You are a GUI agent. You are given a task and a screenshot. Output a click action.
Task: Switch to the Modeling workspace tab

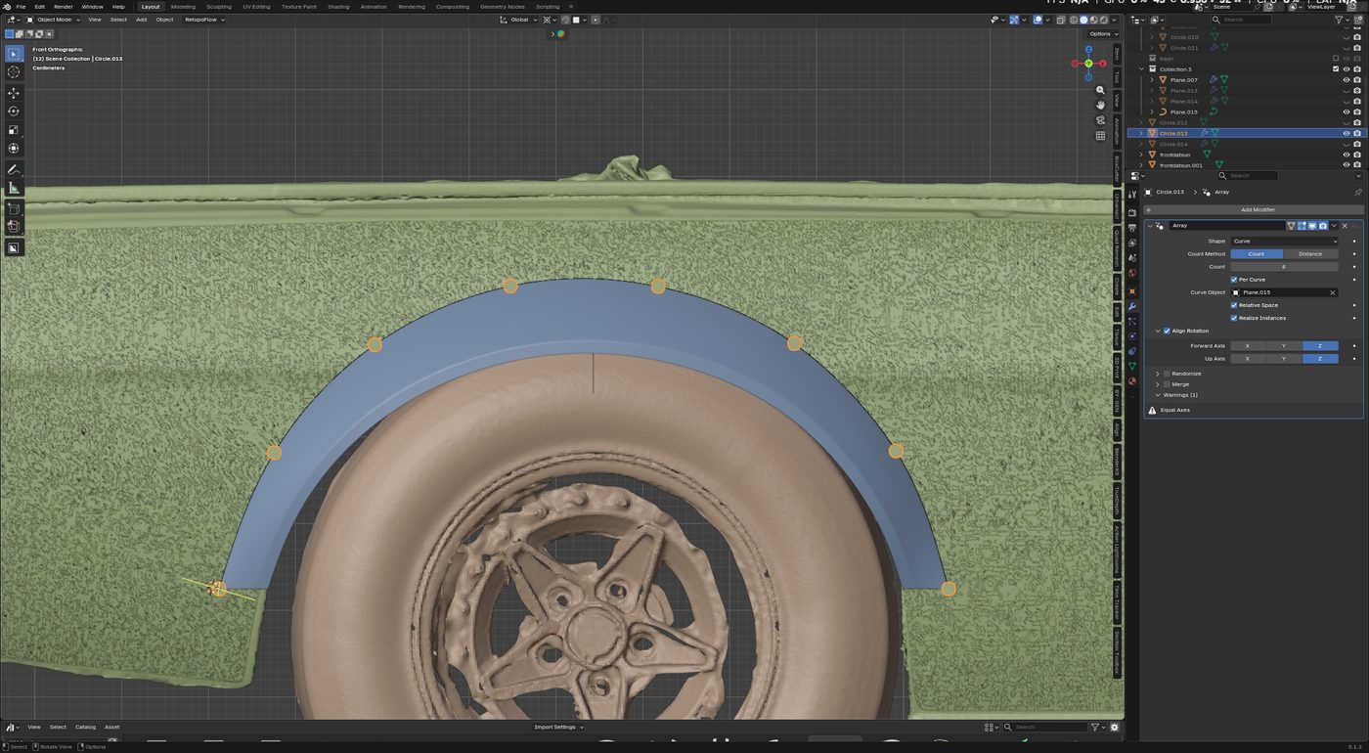(183, 7)
